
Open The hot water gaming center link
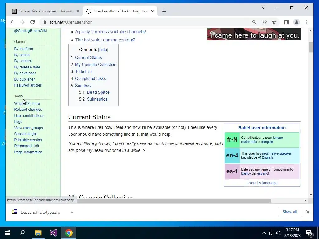tap(105, 40)
